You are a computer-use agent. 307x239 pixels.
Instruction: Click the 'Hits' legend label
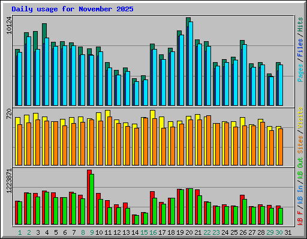(x=300, y=24)
